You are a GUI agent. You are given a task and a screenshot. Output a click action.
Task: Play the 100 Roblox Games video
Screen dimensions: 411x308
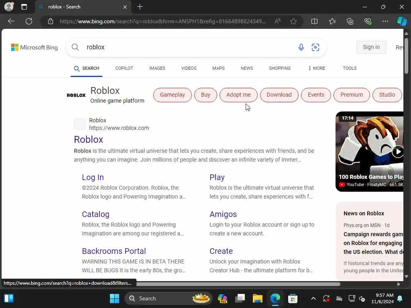click(397, 151)
